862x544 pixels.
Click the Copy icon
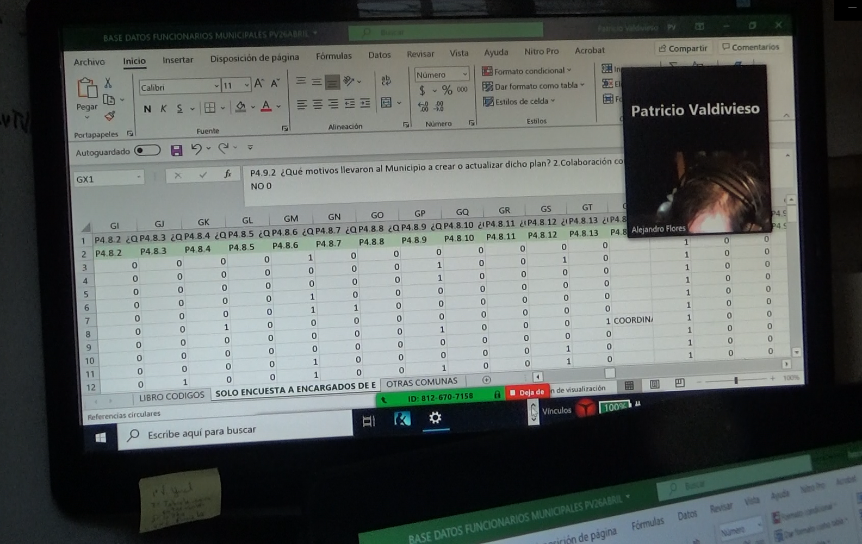(x=109, y=100)
